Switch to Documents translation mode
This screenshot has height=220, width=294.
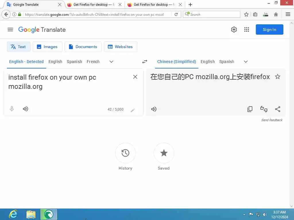tap(83, 47)
